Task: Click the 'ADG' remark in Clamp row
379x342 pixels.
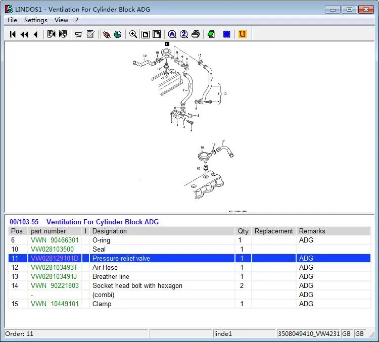Action: click(306, 304)
